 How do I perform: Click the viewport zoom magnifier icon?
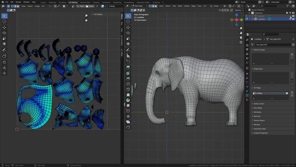241,28
